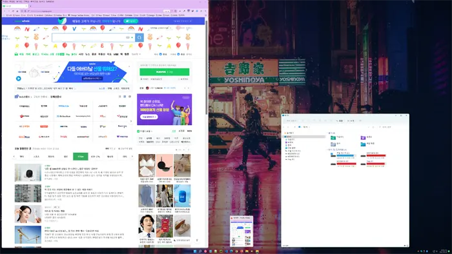
Task: Expand the search box autocomplete arrow
Action: 132,37
